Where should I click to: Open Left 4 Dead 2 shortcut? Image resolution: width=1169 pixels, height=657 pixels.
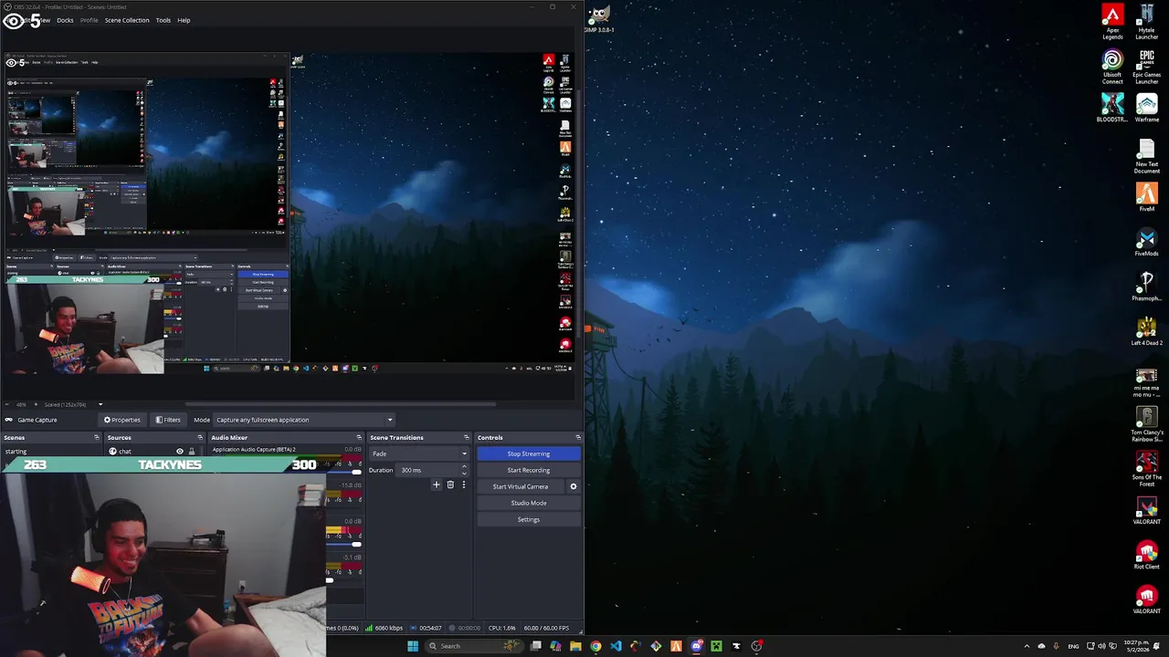1147,331
